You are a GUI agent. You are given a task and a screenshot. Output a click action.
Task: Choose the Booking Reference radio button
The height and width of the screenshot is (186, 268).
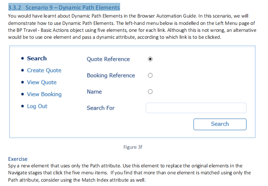[150, 76]
